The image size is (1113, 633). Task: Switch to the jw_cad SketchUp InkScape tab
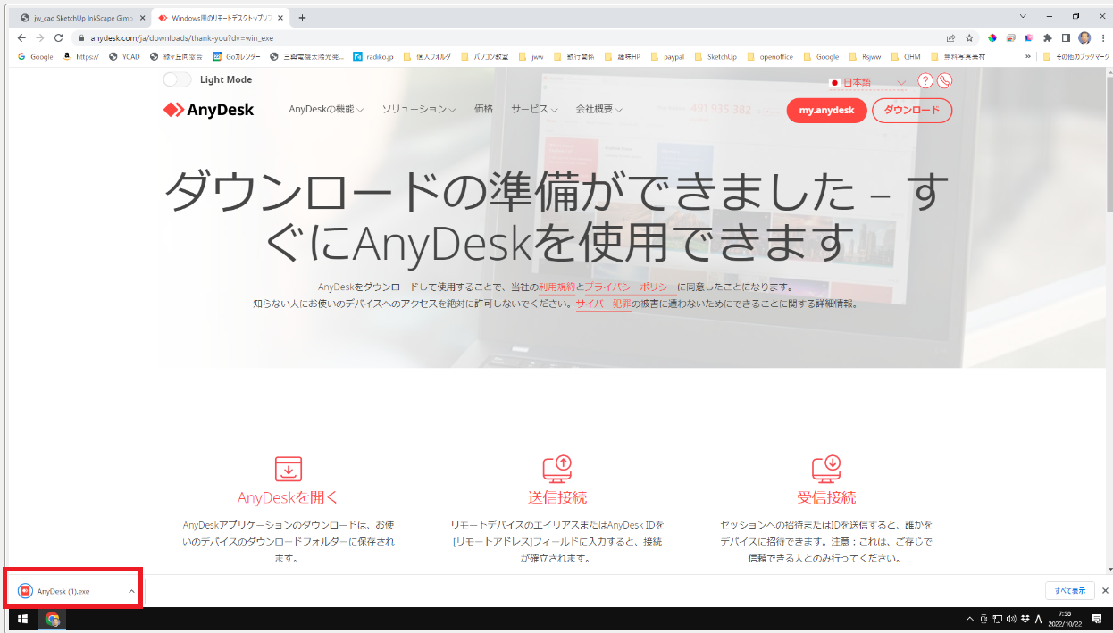point(82,18)
